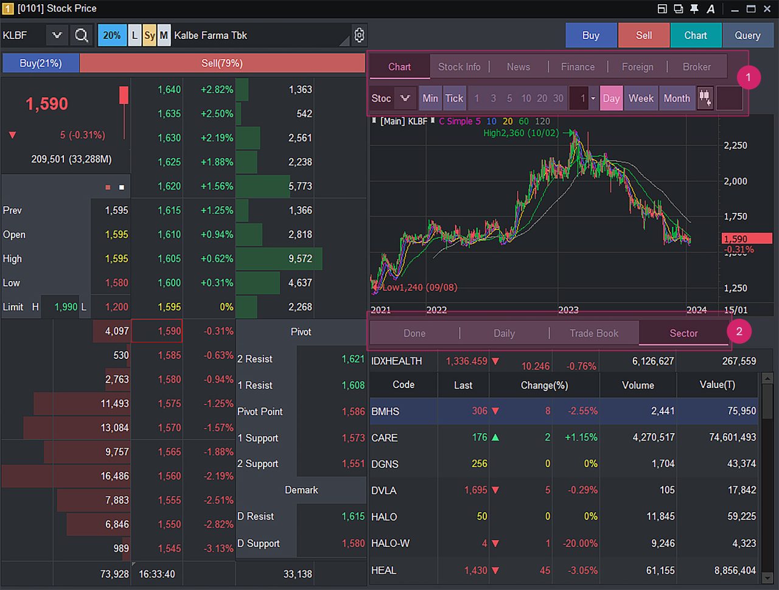Click the cascade windows icon in title bar

click(x=678, y=9)
